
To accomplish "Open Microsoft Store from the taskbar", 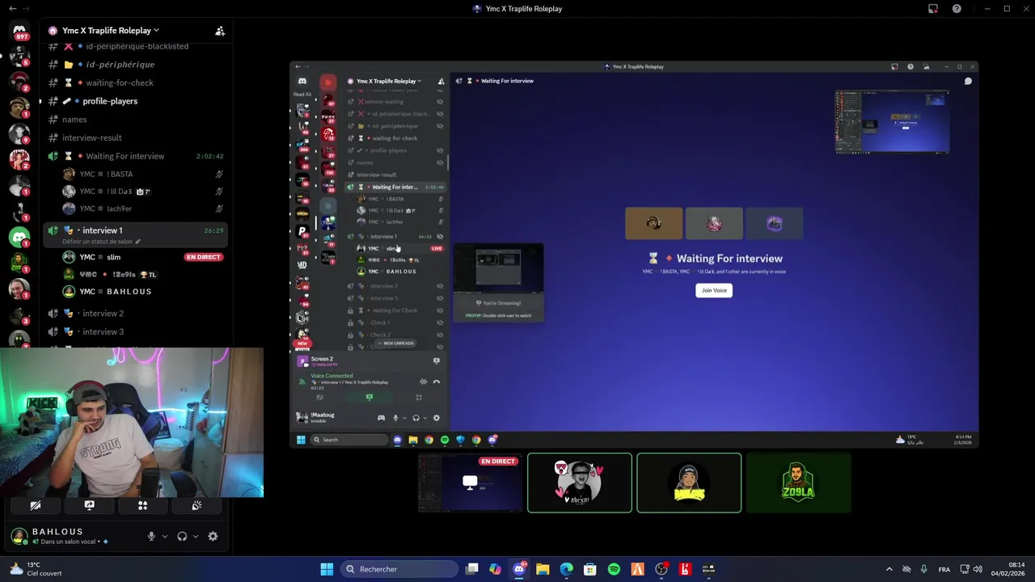I will (x=590, y=569).
